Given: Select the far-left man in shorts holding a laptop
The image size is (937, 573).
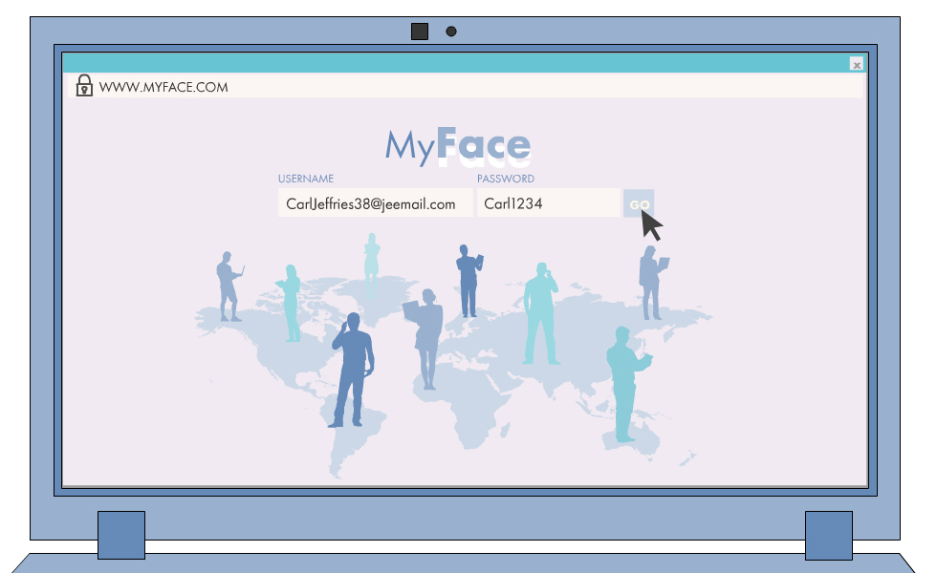Looking at the screenshot, I should click(228, 286).
